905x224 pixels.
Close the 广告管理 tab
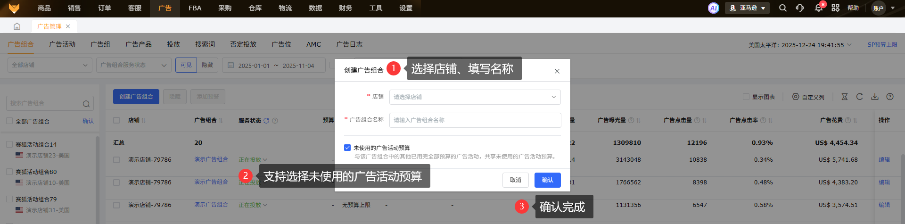click(68, 26)
